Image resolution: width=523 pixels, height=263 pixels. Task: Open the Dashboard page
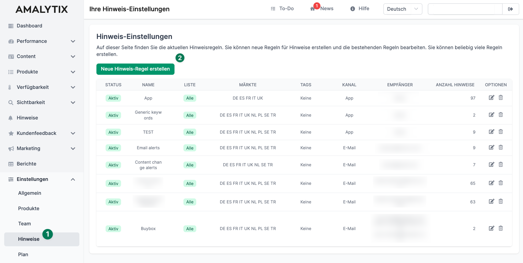29,26
